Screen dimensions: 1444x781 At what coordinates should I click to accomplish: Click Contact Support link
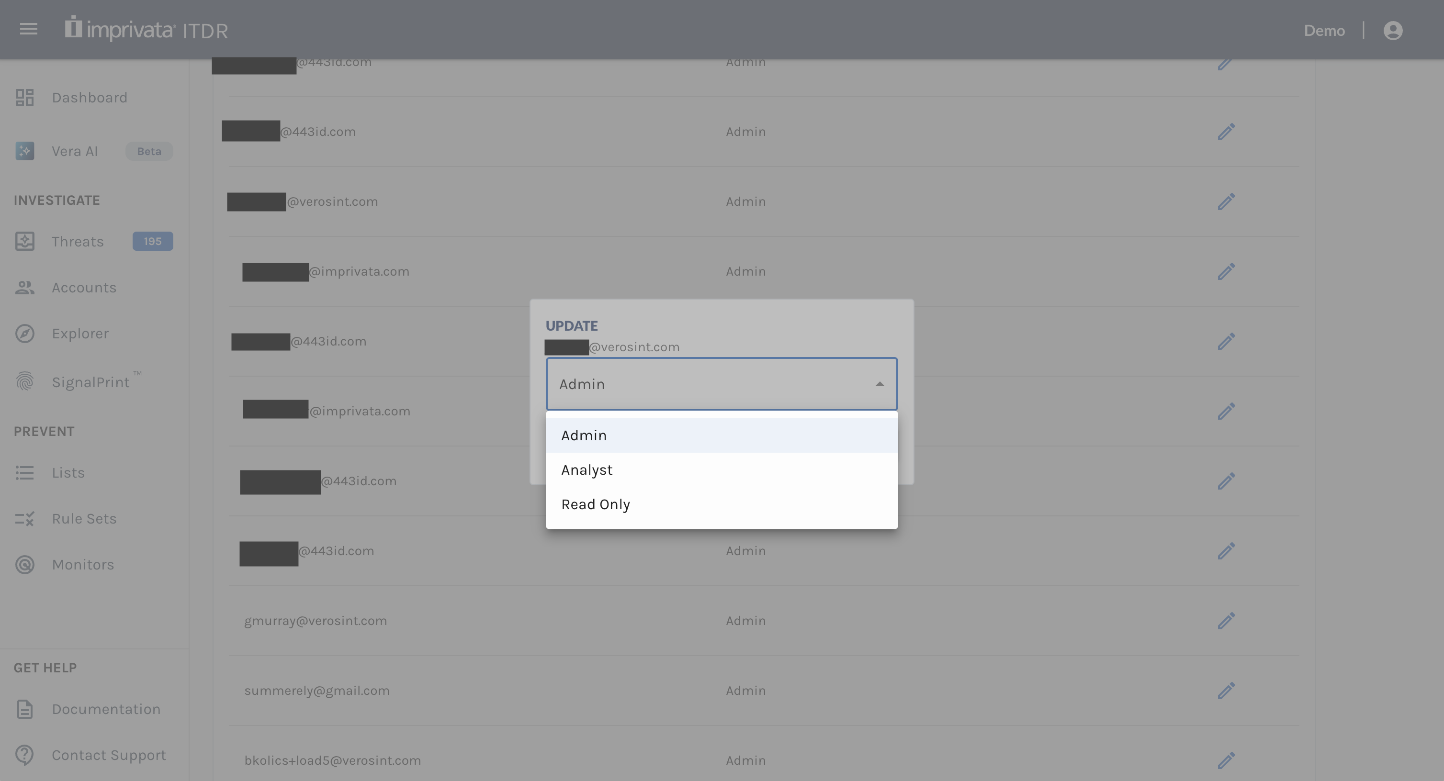click(x=109, y=755)
